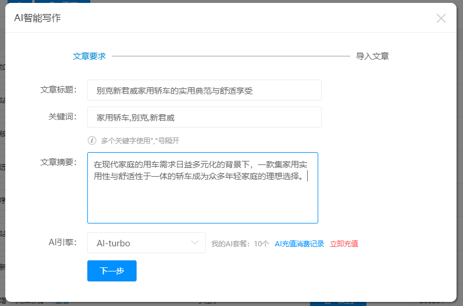Screen dimensions: 463x306
Task: Click the info icon beside keyword hint
Action: pyautogui.click(x=92, y=140)
